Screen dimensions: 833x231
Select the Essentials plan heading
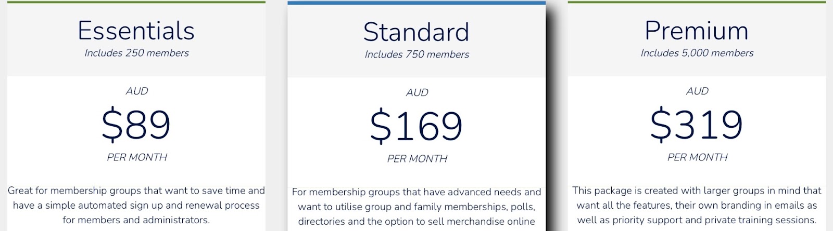pos(136,31)
